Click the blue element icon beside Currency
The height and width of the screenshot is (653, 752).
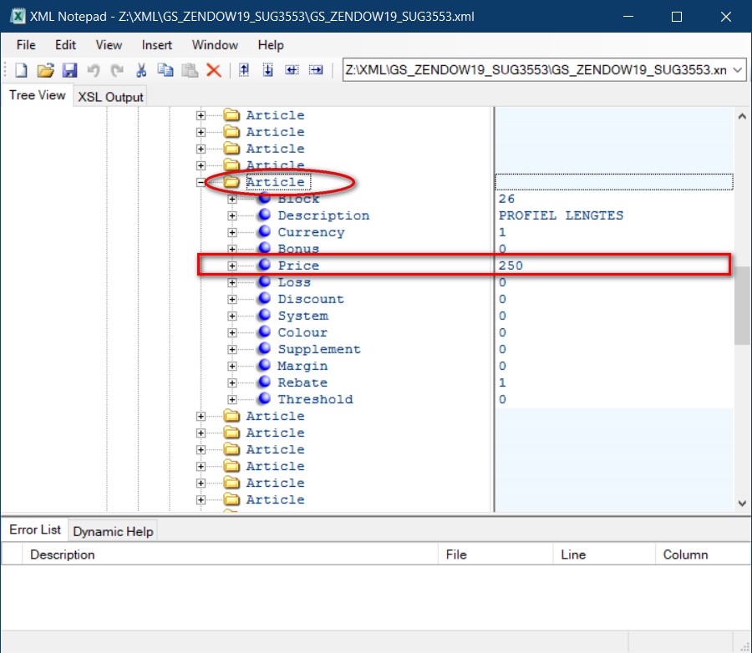pos(264,231)
